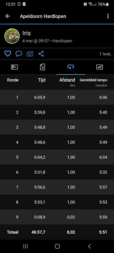Select lap 1 row with 6:05,9

[57, 97]
